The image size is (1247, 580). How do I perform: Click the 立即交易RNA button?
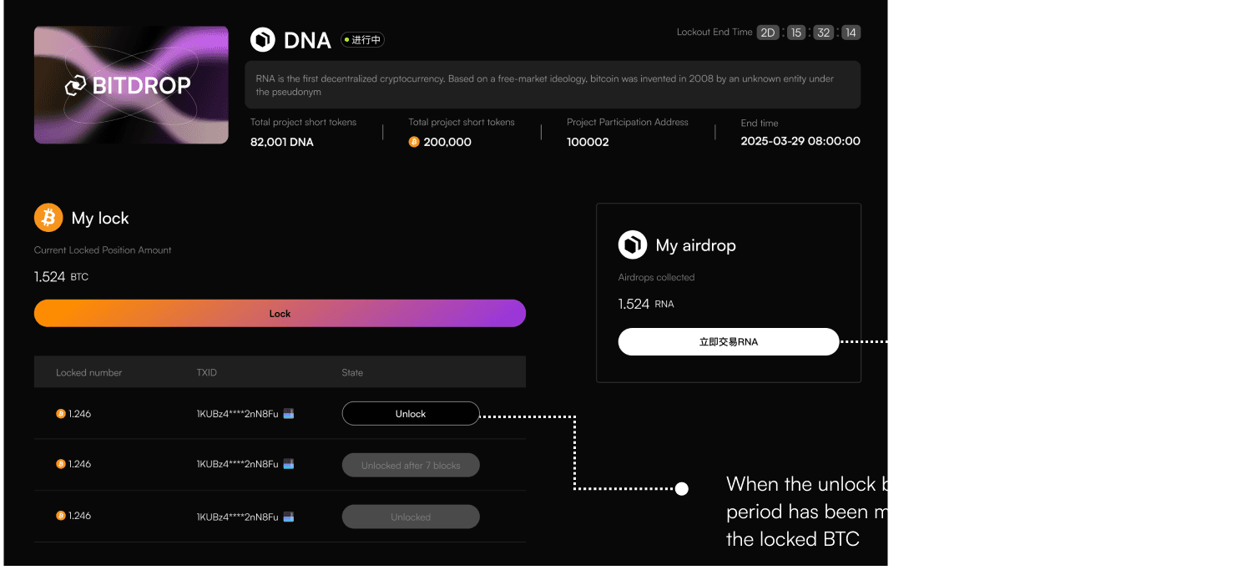click(729, 342)
